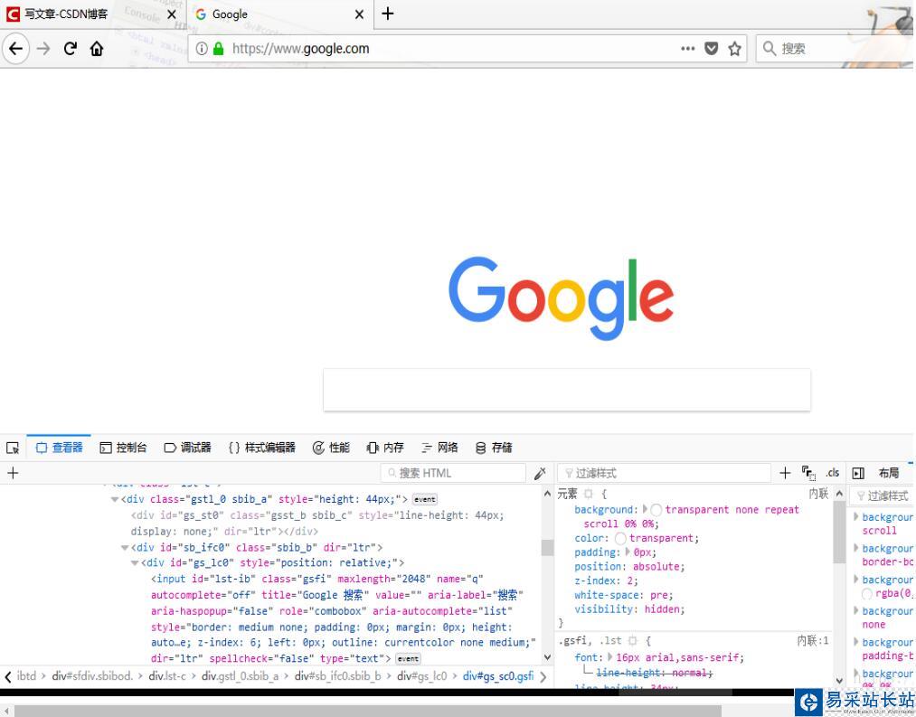Create new node with plus icon in inspector
This screenshot has width=916, height=717.
tap(13, 473)
